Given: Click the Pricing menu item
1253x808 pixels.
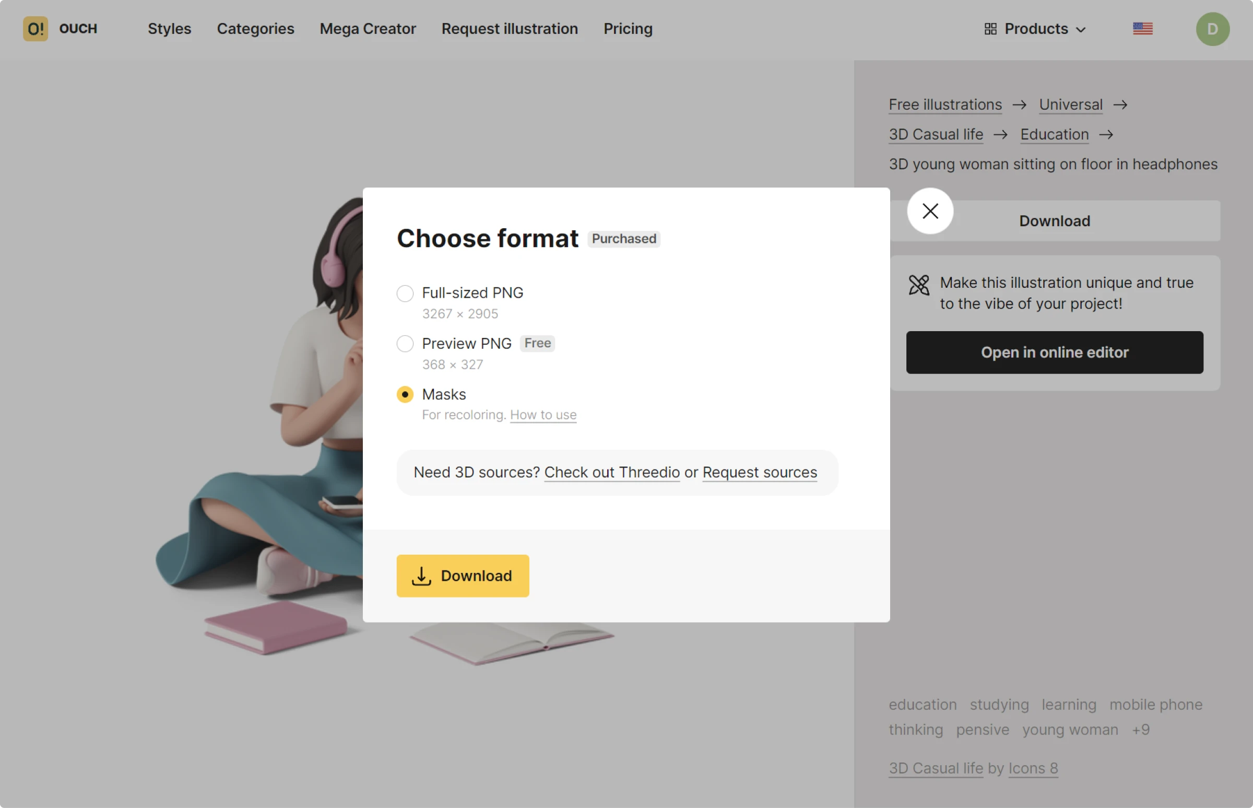Looking at the screenshot, I should click(x=628, y=27).
